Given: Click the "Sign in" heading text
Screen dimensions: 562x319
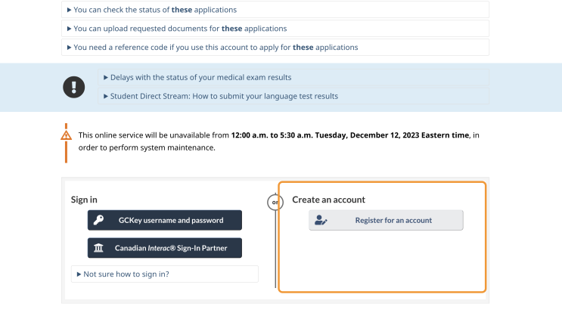Looking at the screenshot, I should [x=84, y=200].
